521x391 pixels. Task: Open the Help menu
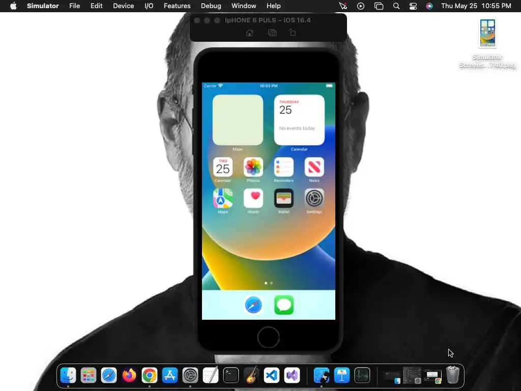coord(273,6)
